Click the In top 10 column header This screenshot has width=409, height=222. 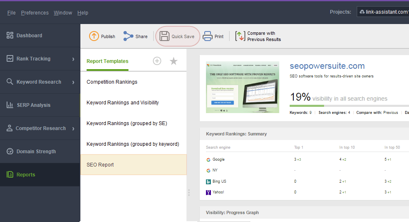click(347, 147)
